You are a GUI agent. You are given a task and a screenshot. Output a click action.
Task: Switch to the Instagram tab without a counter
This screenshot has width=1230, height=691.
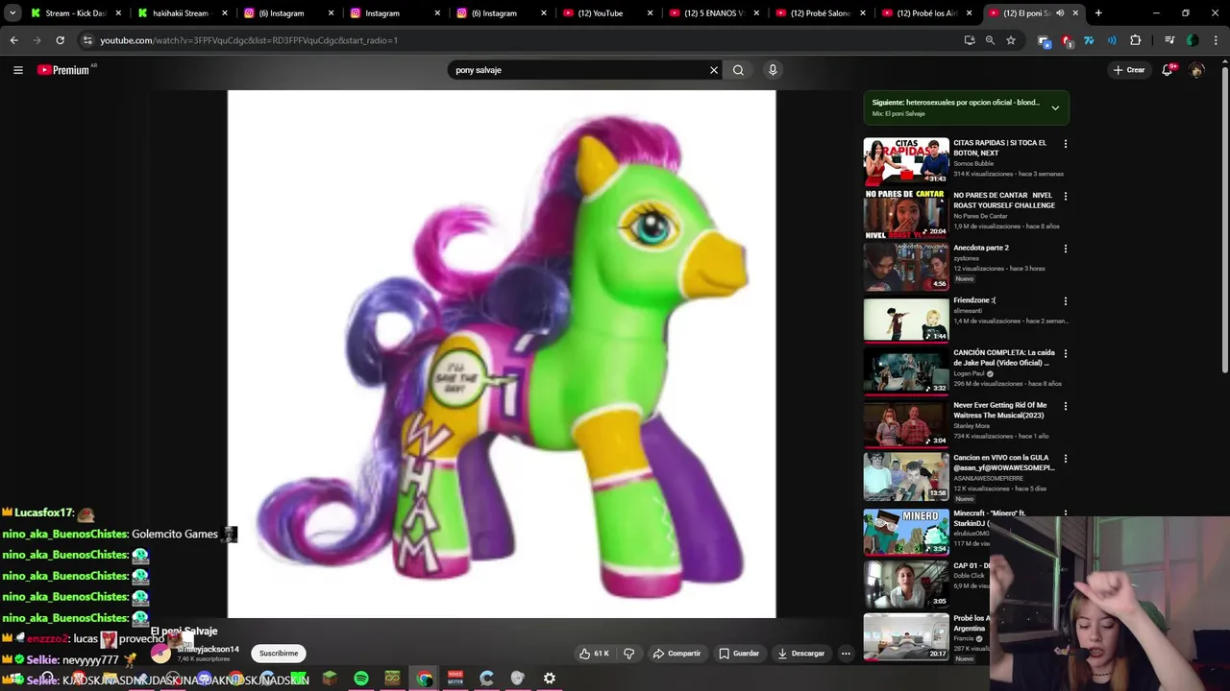pos(395,13)
